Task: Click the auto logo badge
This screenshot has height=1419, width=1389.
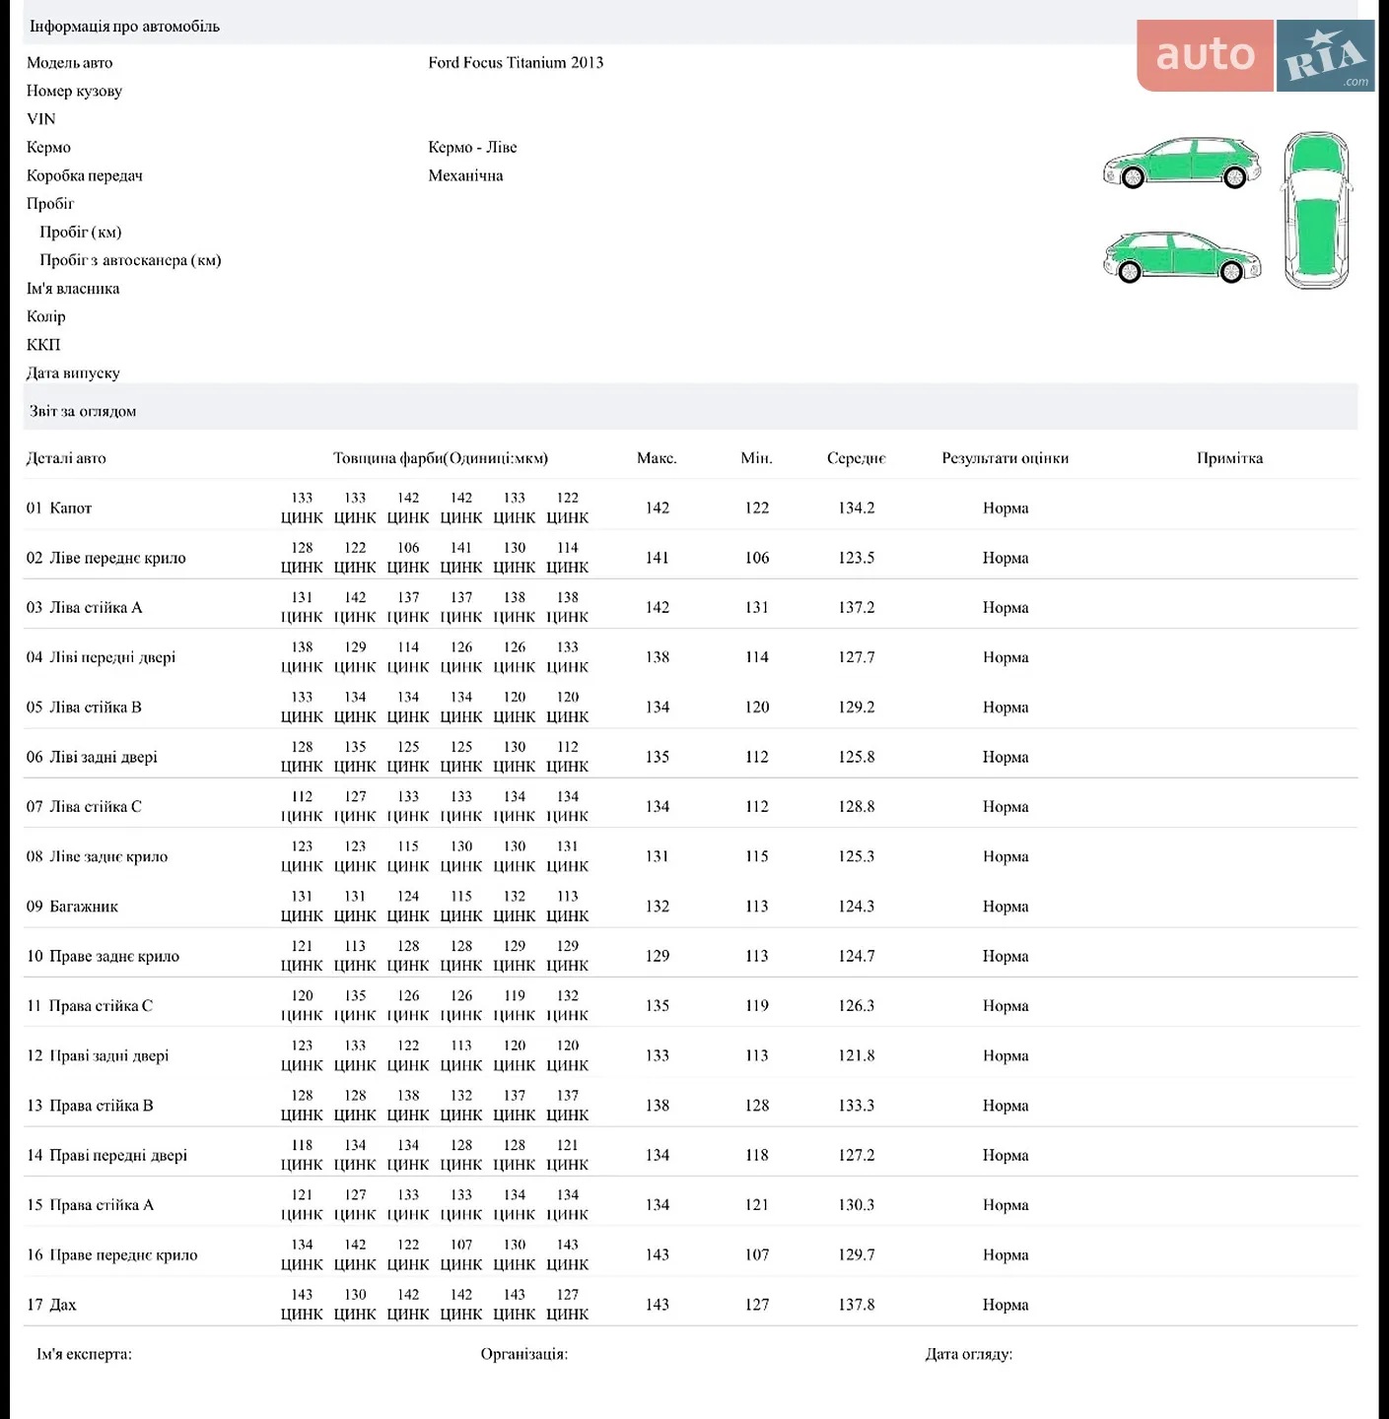Action: click(x=1205, y=55)
